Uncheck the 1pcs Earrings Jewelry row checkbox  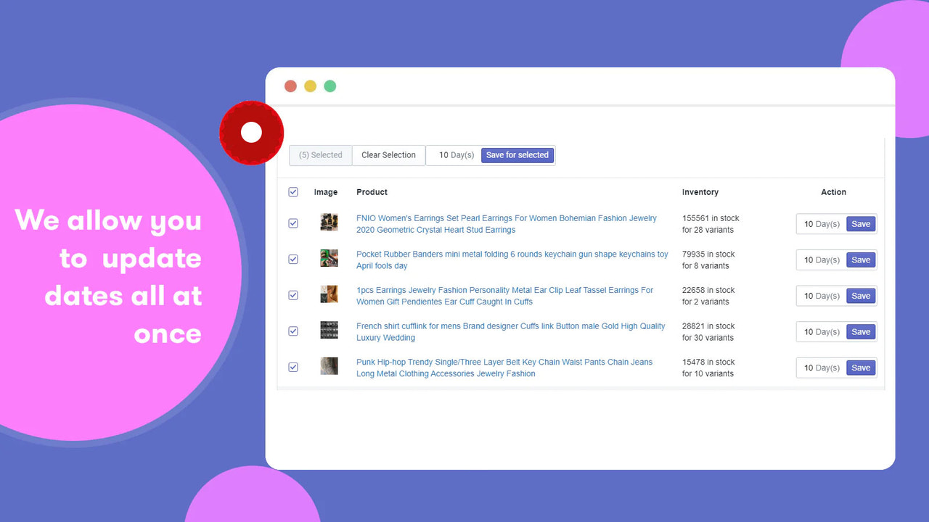click(x=293, y=295)
